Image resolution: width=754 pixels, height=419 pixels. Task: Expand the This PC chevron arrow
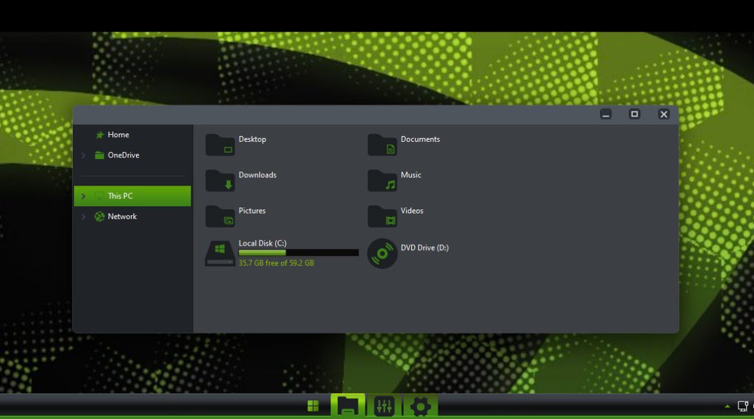coord(83,196)
